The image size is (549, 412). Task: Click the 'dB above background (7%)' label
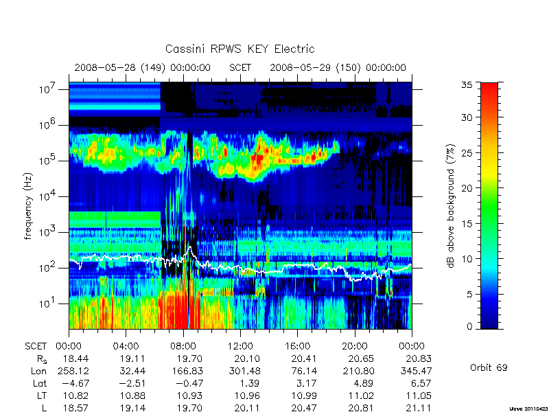point(451,206)
